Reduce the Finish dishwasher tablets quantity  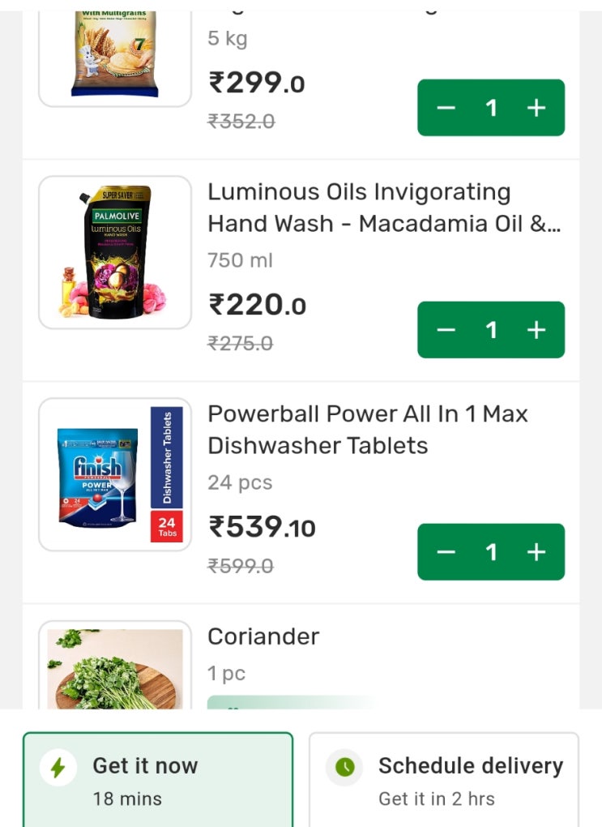pos(446,552)
